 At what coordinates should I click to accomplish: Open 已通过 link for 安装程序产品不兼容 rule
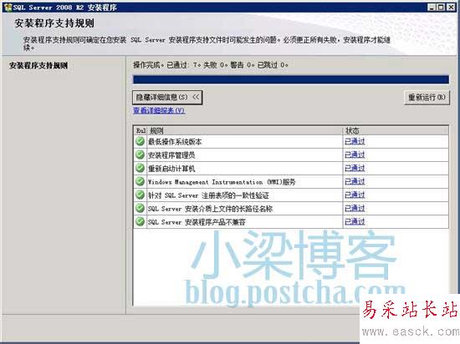355,222
